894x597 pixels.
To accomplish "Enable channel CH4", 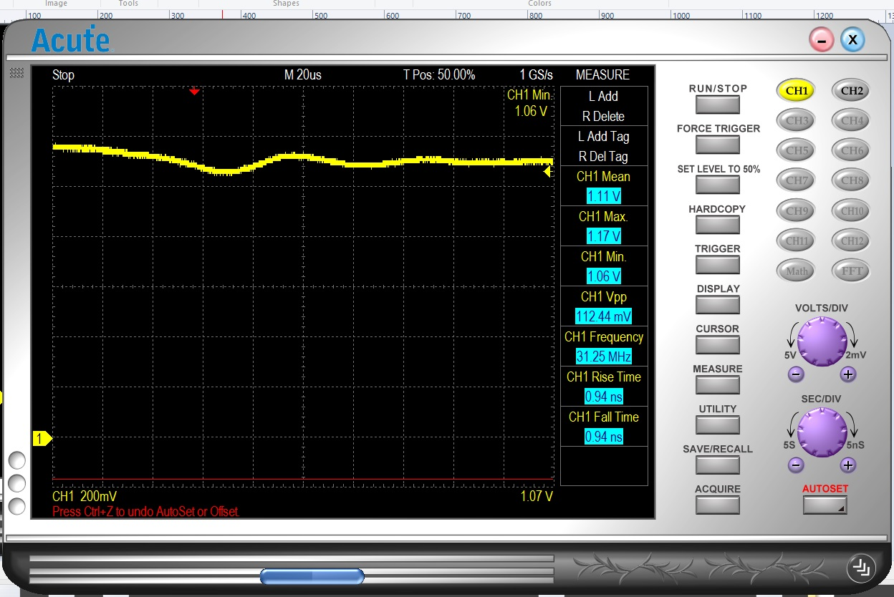I will click(x=852, y=121).
